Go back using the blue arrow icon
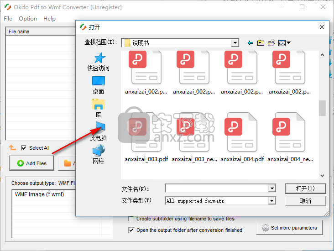 tap(250, 43)
